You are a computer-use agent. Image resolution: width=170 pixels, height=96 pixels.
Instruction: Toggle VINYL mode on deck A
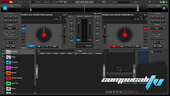[x=23, y=29]
